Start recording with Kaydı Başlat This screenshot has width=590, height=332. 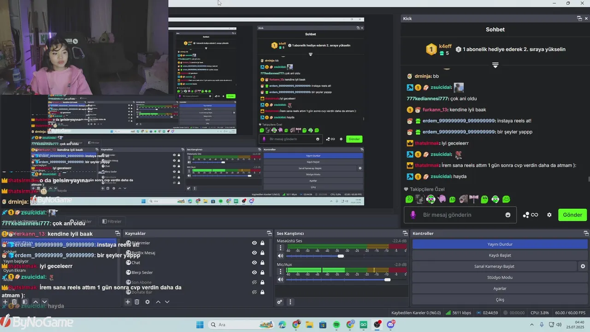point(500,255)
